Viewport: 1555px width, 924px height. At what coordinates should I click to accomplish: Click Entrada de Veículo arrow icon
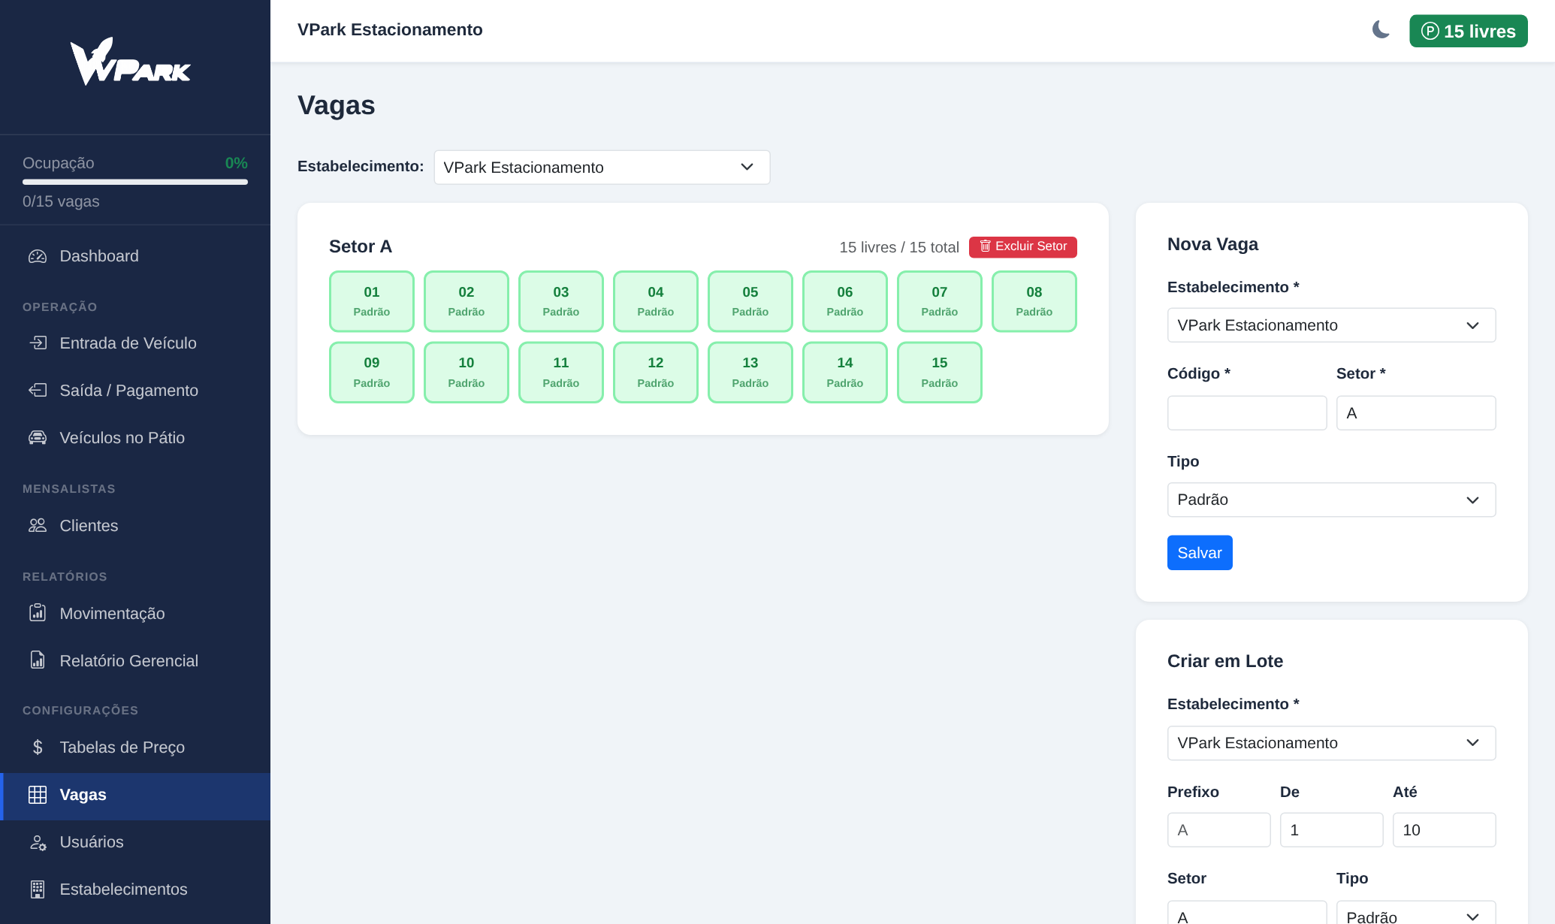click(38, 343)
